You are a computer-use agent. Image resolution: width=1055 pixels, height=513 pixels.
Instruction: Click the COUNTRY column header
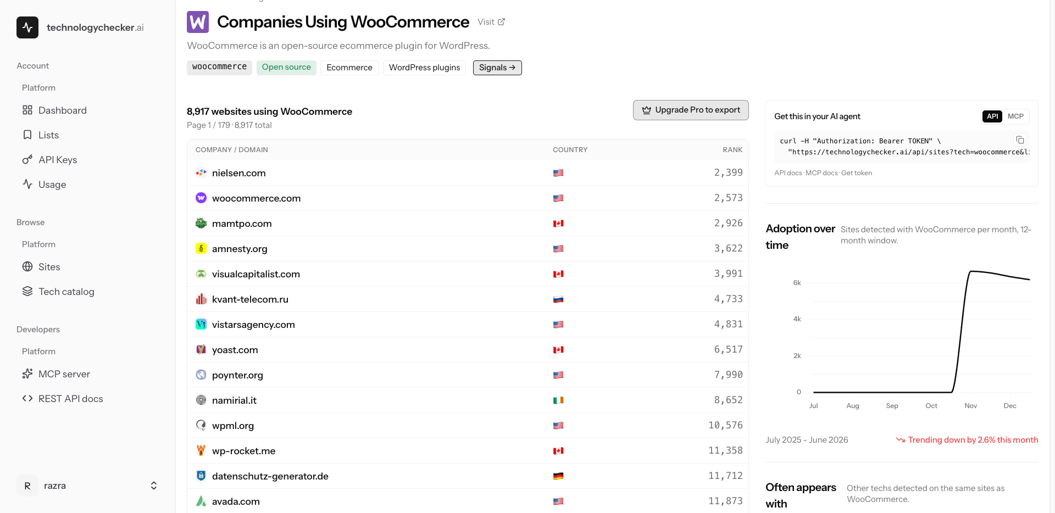[570, 150]
